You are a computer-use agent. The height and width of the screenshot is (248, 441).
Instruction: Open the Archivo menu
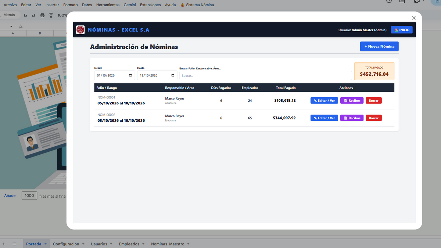pyautogui.click(x=10, y=5)
